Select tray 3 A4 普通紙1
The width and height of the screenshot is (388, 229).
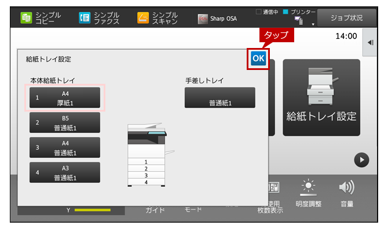65,147
